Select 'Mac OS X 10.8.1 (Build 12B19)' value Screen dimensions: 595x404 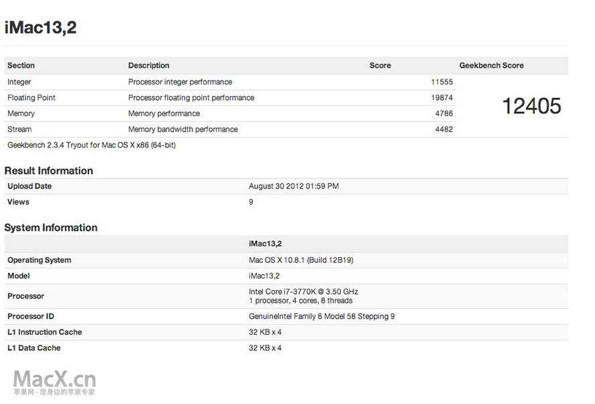(x=301, y=260)
